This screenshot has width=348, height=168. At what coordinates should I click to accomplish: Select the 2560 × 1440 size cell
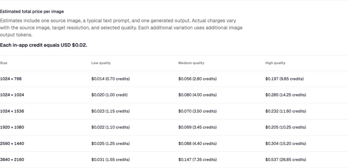pos(12,144)
